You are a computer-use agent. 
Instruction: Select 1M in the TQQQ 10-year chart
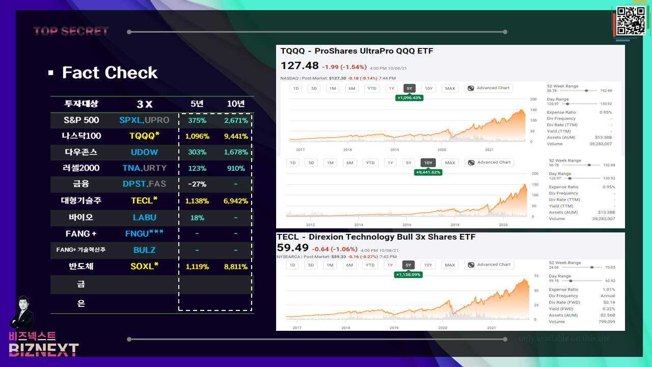330,163
